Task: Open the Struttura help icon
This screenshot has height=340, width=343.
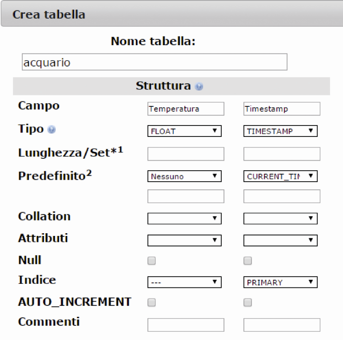Action: tap(199, 86)
